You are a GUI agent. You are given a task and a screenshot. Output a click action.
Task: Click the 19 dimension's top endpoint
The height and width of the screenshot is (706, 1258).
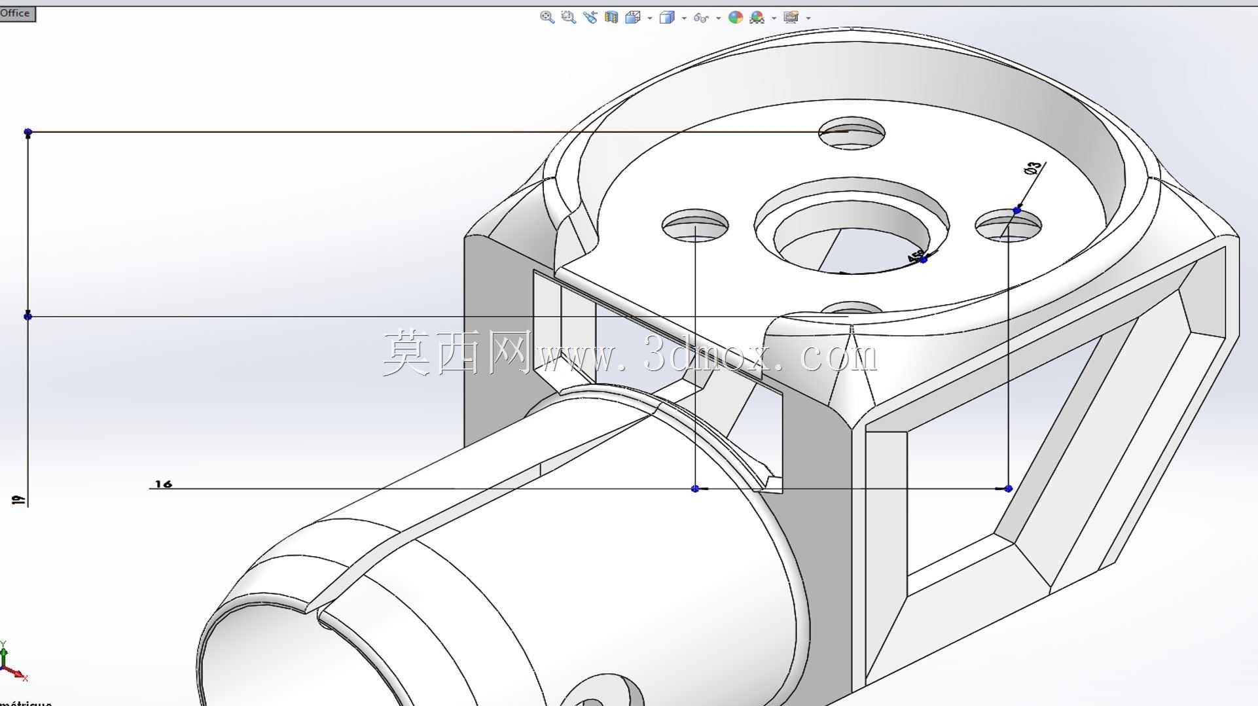[x=27, y=132]
